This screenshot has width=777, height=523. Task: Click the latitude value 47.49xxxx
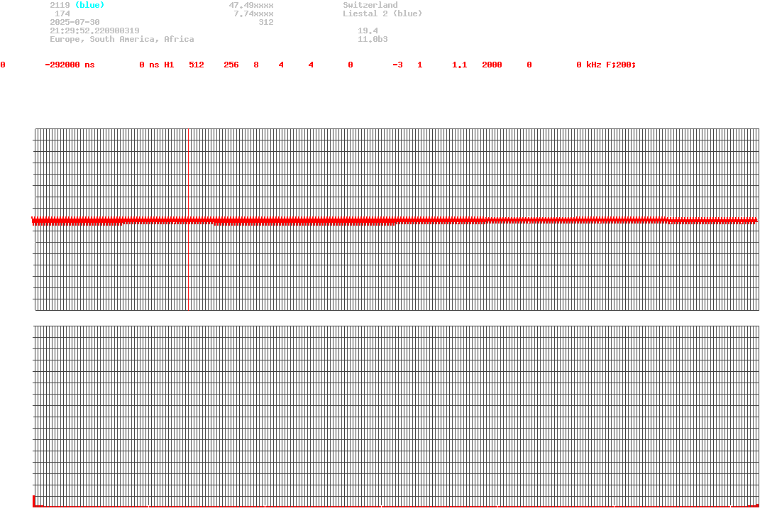point(250,5)
